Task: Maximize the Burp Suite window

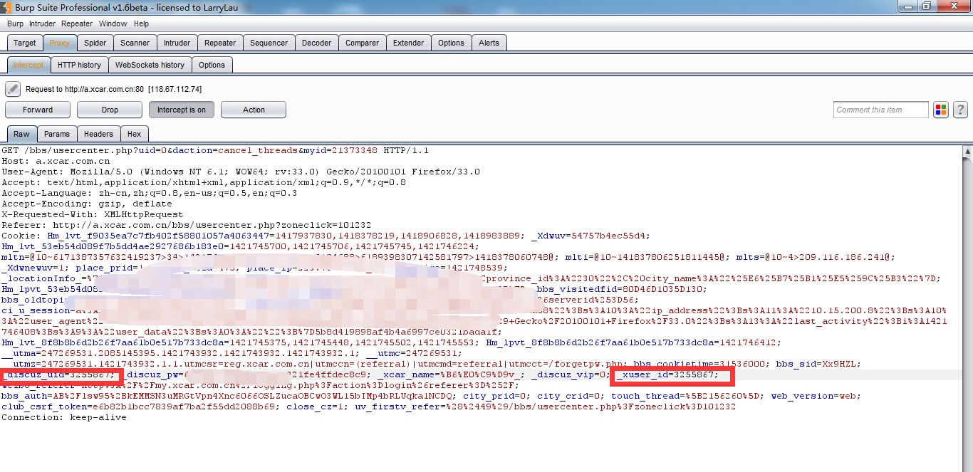Action: (x=927, y=6)
